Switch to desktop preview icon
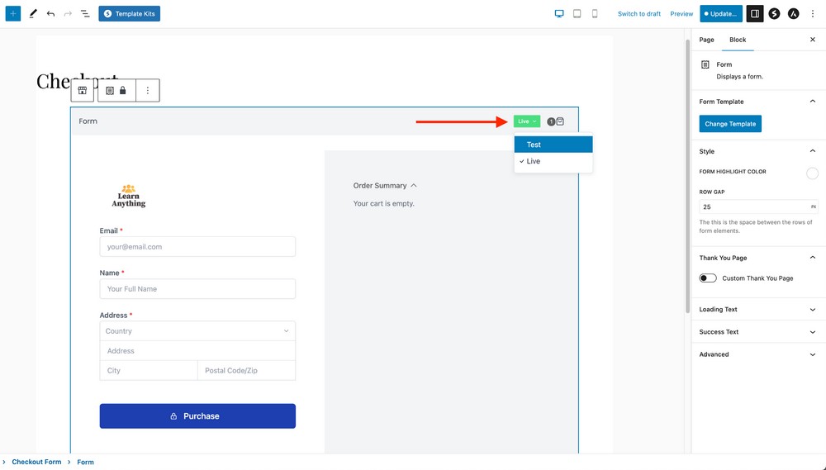Screen dimensions: 826x470 coord(559,14)
